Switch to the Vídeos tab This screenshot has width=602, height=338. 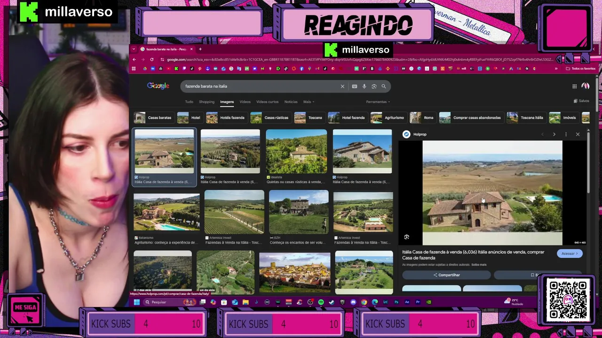click(x=245, y=102)
